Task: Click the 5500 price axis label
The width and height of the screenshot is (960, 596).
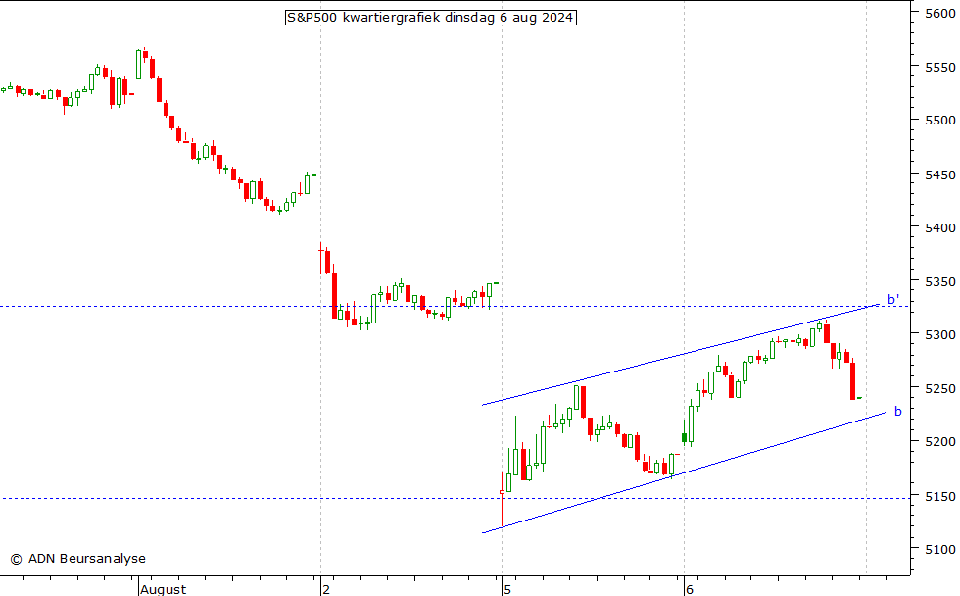Action: pyautogui.click(x=940, y=120)
